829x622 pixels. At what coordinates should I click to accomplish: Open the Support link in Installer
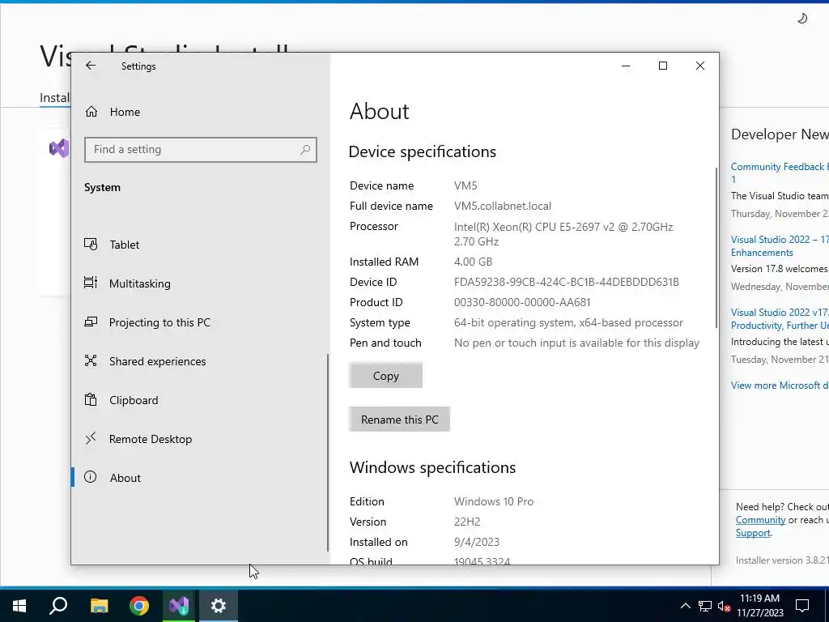tap(753, 533)
